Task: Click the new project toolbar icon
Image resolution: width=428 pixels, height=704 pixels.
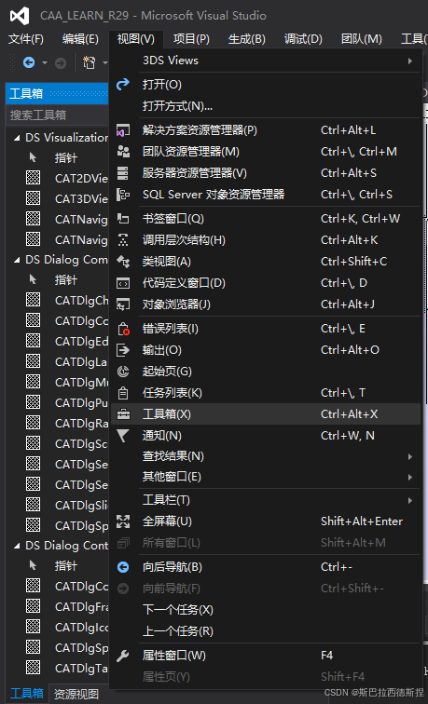Action: (x=90, y=63)
